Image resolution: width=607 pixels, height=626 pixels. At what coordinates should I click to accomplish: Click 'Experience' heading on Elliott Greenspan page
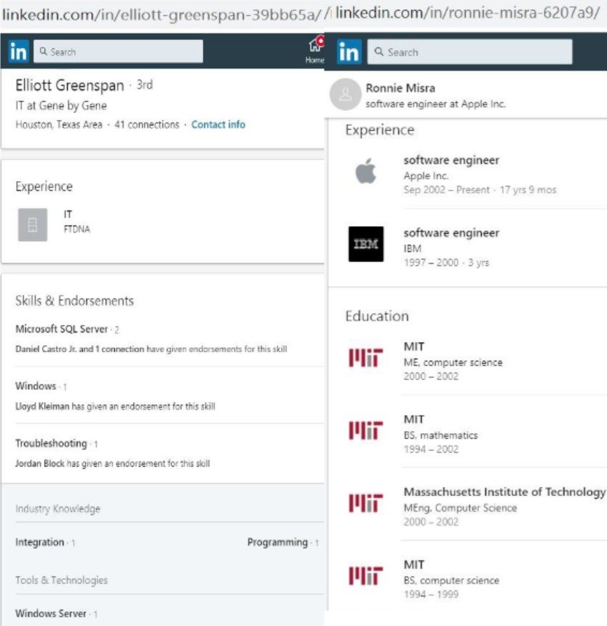pyautogui.click(x=44, y=187)
